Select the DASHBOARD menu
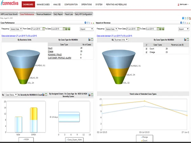Image resolution: width=191 pixels, height=143 pixels. 28,4
